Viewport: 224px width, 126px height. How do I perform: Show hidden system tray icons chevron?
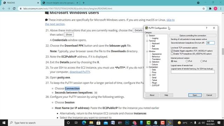[x=191, y=123]
